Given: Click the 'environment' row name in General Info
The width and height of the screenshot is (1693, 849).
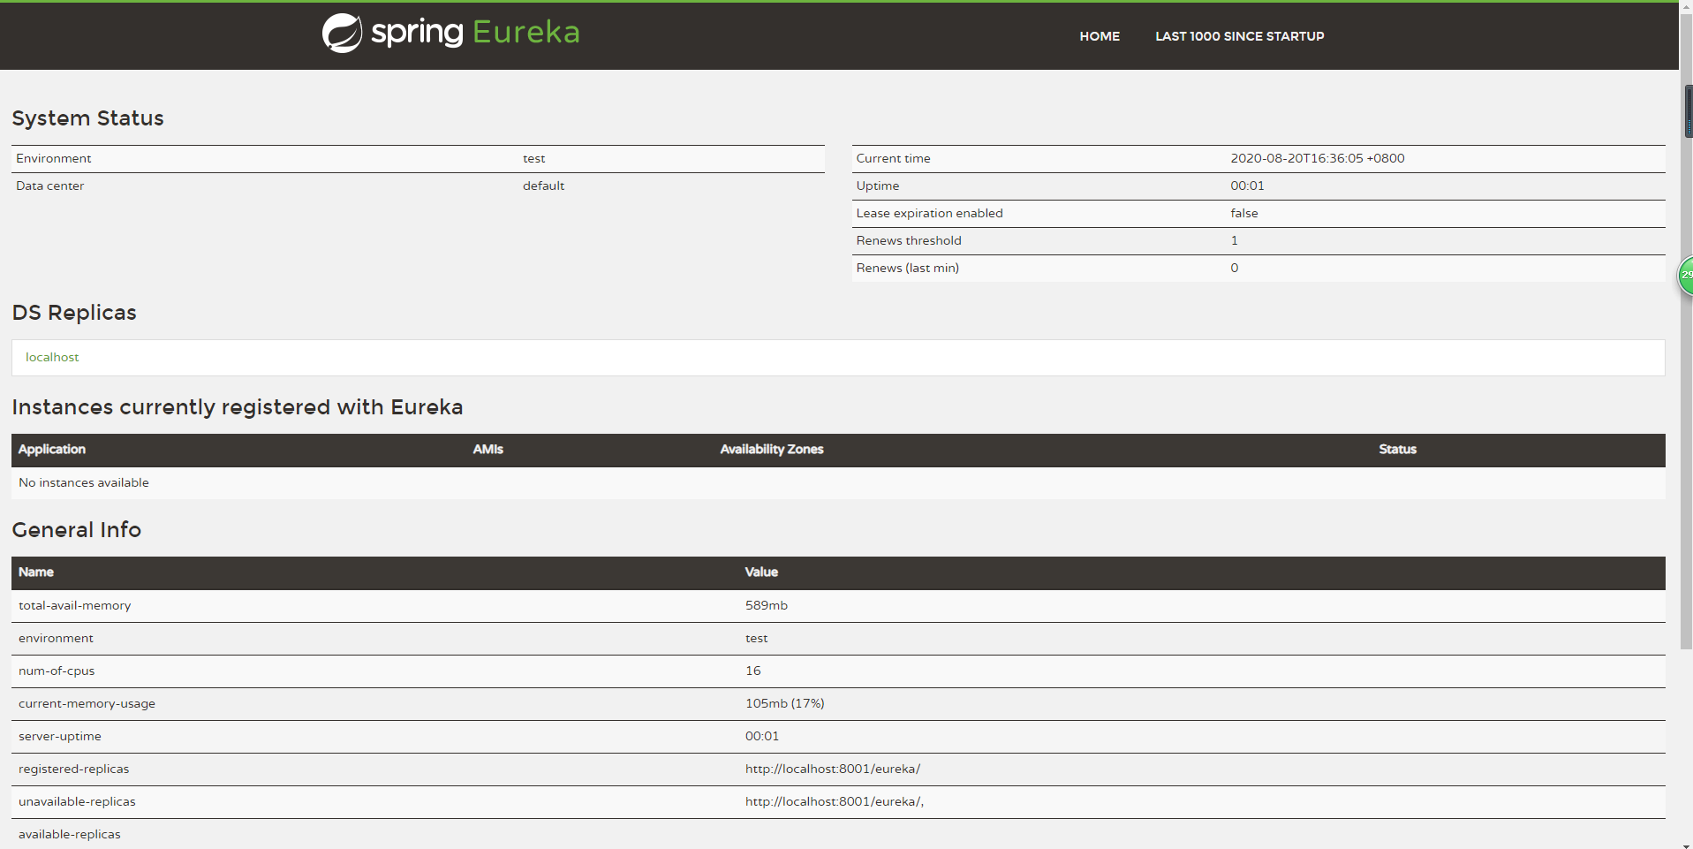Looking at the screenshot, I should pyautogui.click(x=56, y=638).
